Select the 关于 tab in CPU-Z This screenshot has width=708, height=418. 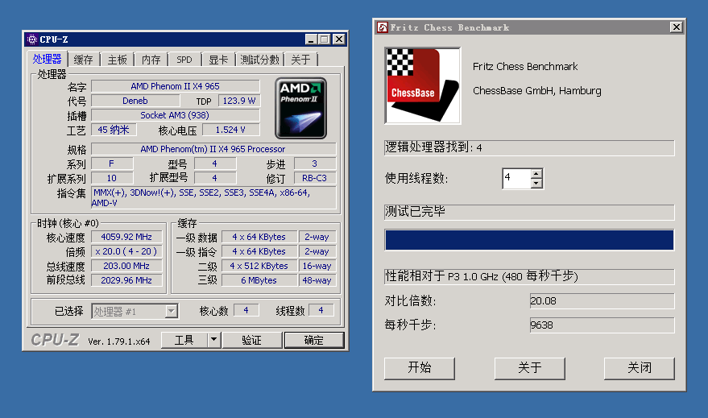300,60
